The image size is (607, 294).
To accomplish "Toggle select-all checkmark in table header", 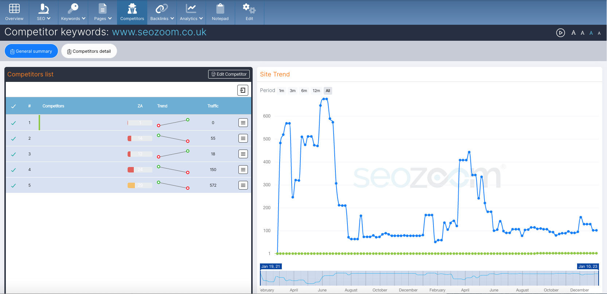I will pyautogui.click(x=13, y=106).
